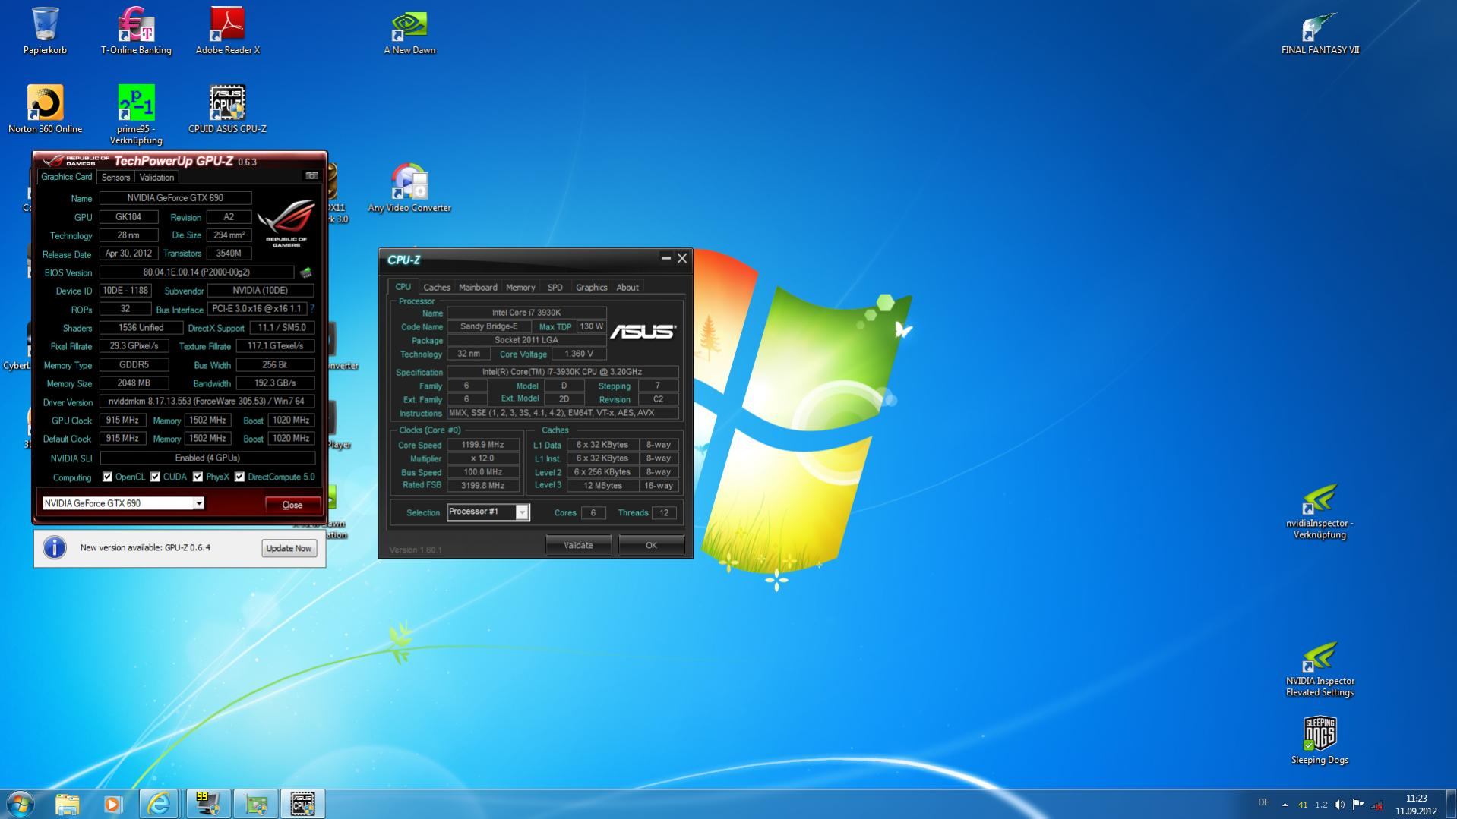This screenshot has height=819, width=1457.
Task: Click the BIOS save chip icon in GPU-Z
Action: (305, 272)
